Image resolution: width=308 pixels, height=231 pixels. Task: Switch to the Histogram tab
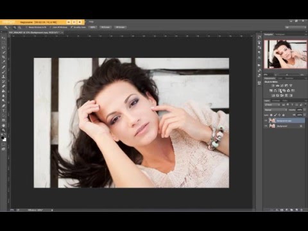280,34
